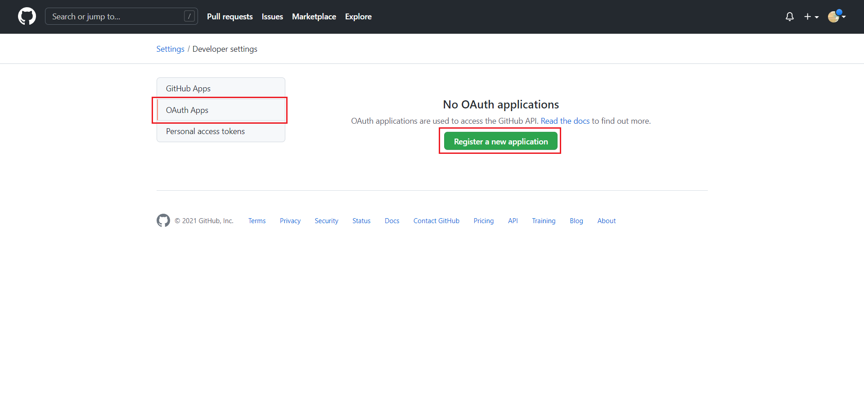This screenshot has width=864, height=404.
Task: Open the Contact GitHub footer link
Action: pos(436,221)
